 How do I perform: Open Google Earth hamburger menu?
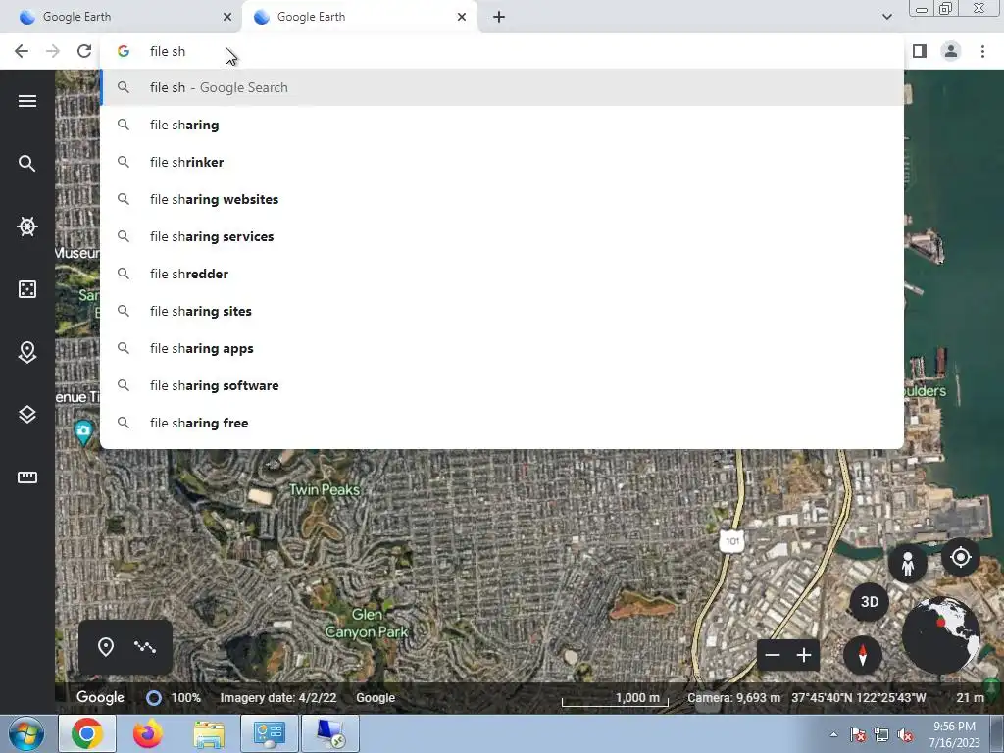pyautogui.click(x=26, y=101)
